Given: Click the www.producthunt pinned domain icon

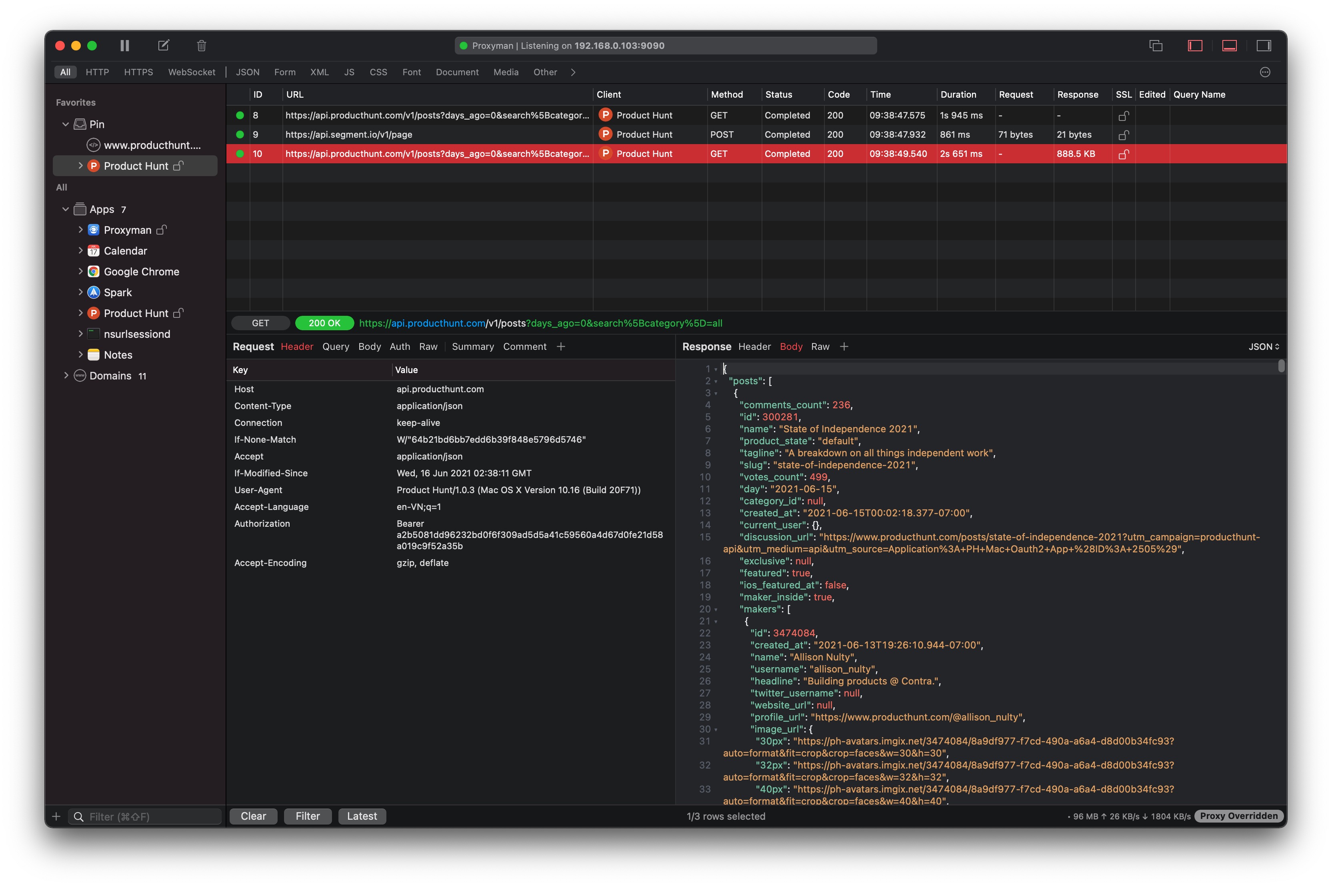Looking at the screenshot, I should point(93,145).
